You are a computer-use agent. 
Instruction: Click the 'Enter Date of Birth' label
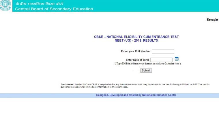pyautogui.click(x=137, y=60)
